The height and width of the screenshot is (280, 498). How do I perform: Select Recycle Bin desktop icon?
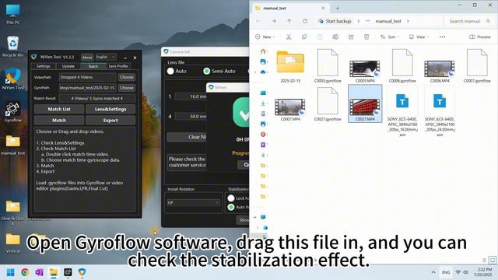12,47
